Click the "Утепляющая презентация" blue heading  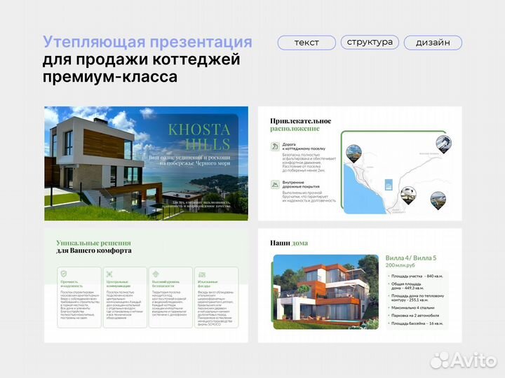click(147, 41)
